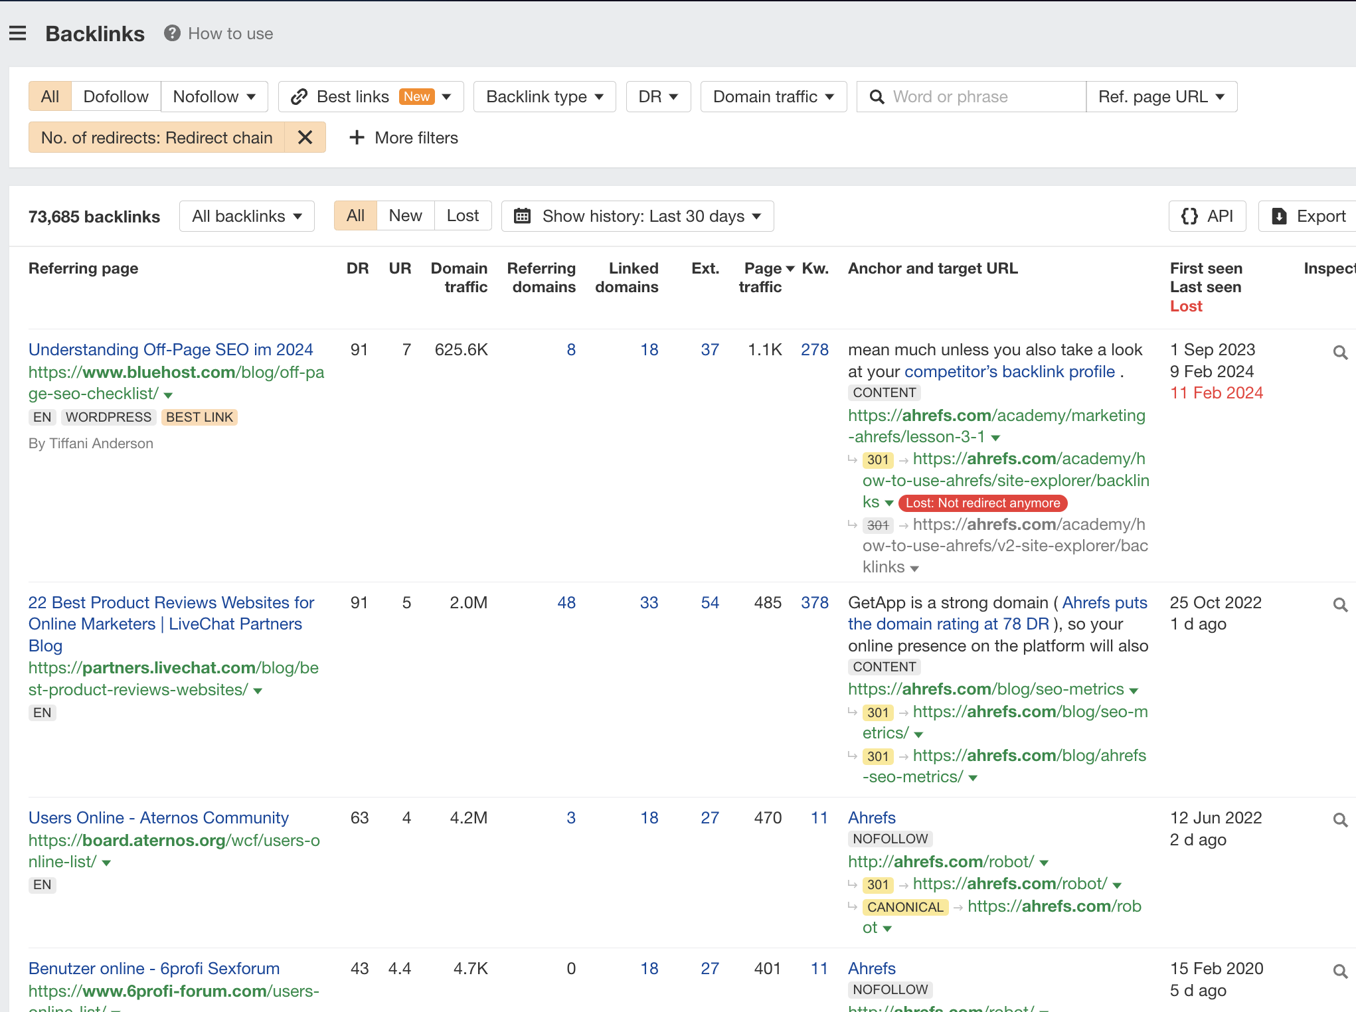Switch to the Lost tab
This screenshot has height=1012, width=1356.
pos(462,215)
